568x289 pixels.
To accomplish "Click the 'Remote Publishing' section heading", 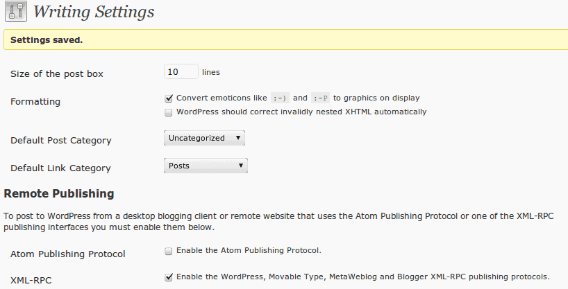I will tap(59, 193).
